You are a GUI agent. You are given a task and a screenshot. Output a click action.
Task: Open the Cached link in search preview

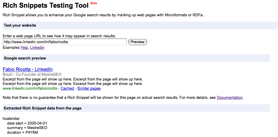point(67,88)
